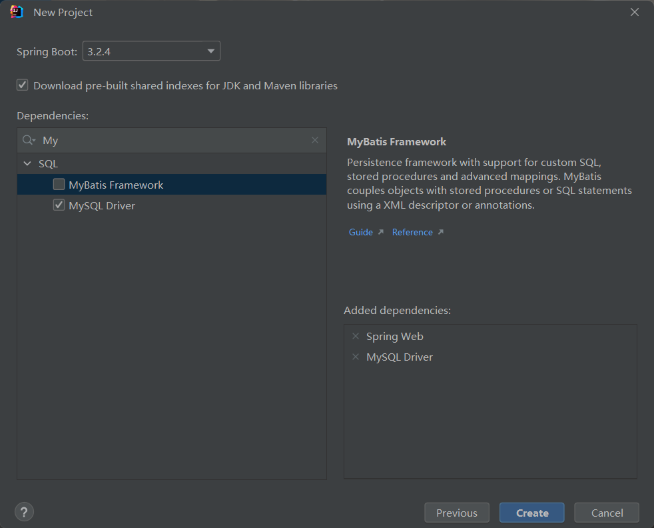
Task: Open the MyBatis Reference link
Action: coord(412,232)
